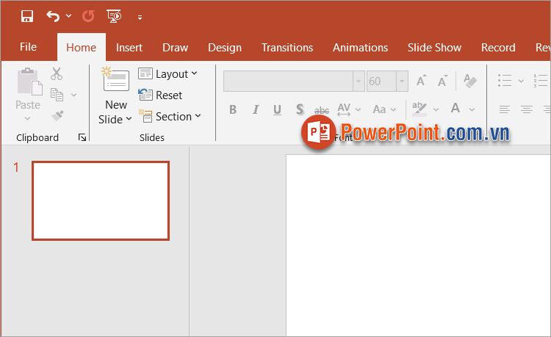Click the Paste clipboard icon

[30, 81]
